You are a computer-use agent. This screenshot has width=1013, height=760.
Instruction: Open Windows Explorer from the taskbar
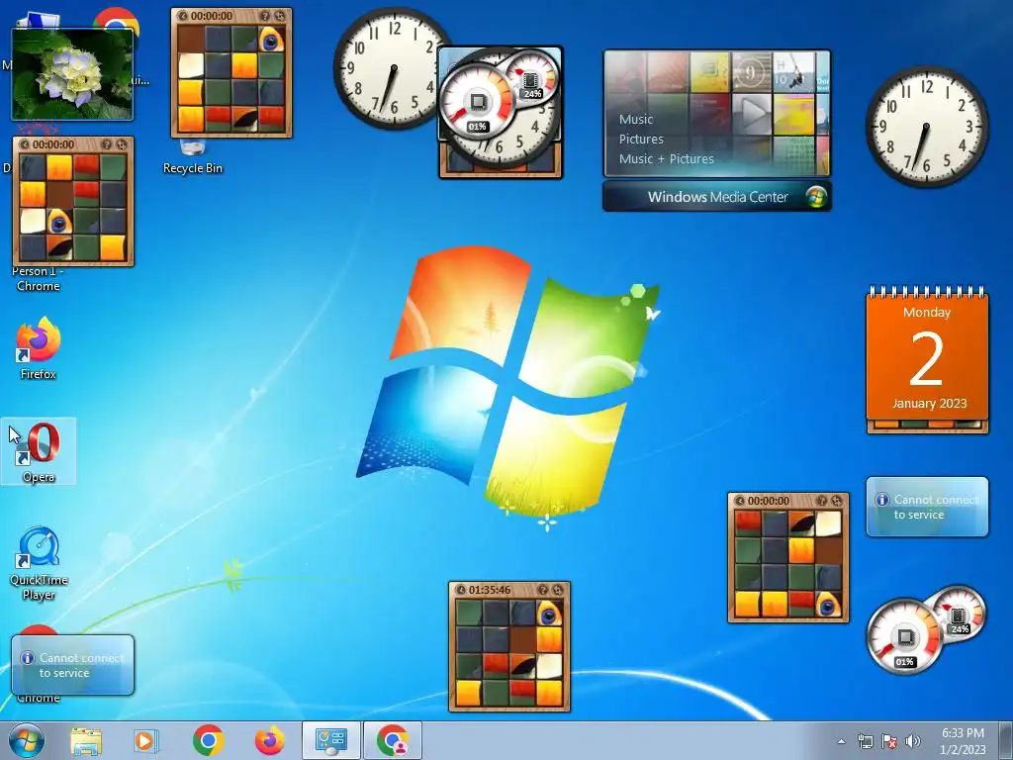coord(86,740)
